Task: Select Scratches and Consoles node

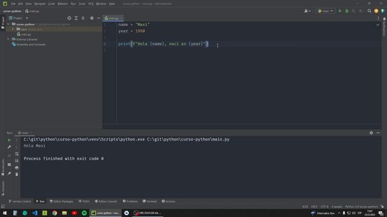Action: 28,45
